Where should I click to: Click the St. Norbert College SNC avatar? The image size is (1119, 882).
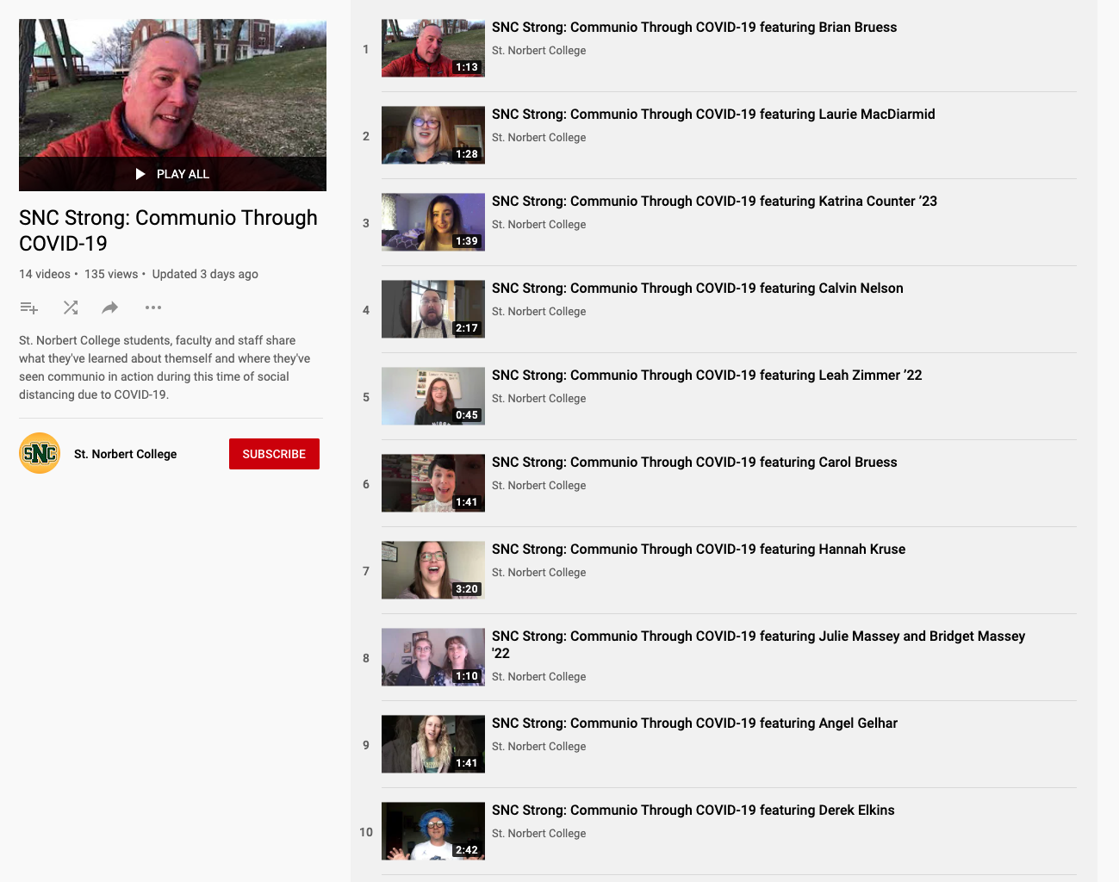coord(40,453)
